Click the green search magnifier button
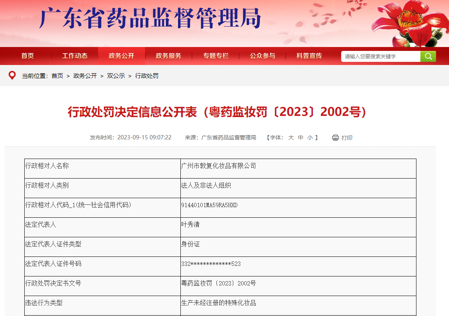 pos(428,56)
